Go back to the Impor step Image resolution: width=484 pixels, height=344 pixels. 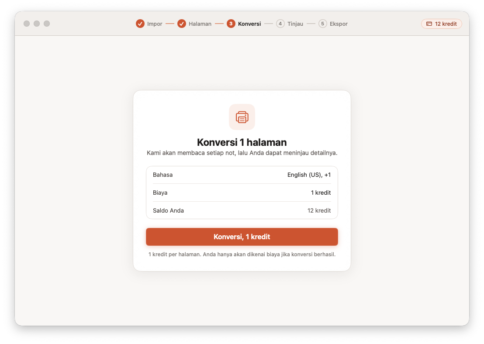155,24
